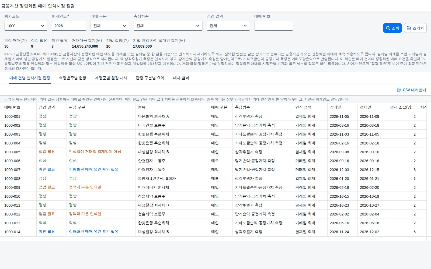Click the 정책과 다른 인식일 in row 1000-012
The height and width of the screenshot is (269, 431).
click(85, 214)
